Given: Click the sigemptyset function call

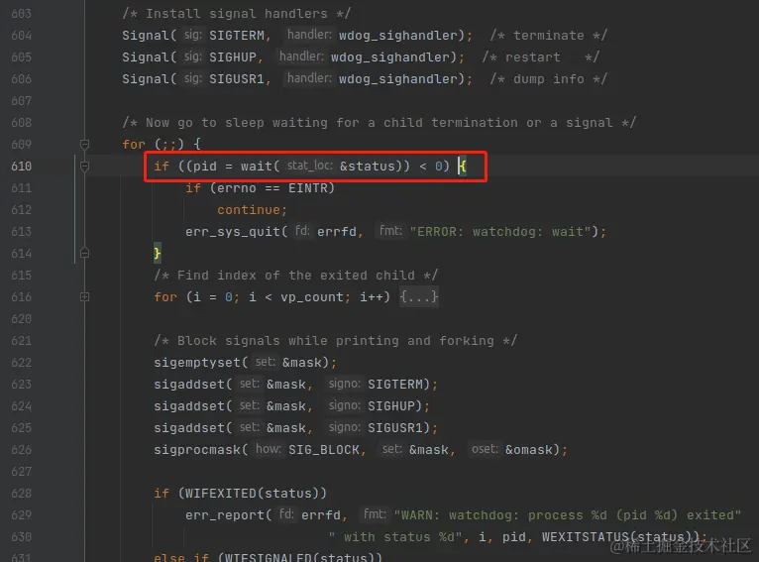Looking at the screenshot, I should pos(197,363).
